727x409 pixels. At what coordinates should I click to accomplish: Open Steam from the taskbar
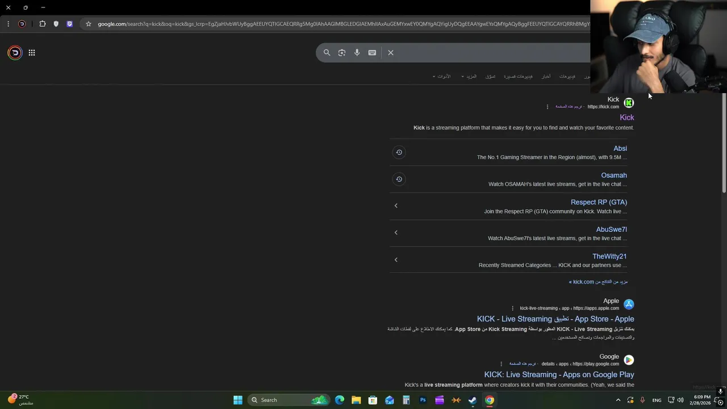coord(473,400)
